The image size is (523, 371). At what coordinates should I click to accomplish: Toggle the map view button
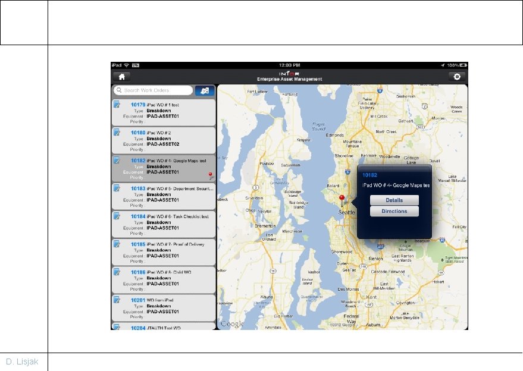pyautogui.click(x=205, y=90)
